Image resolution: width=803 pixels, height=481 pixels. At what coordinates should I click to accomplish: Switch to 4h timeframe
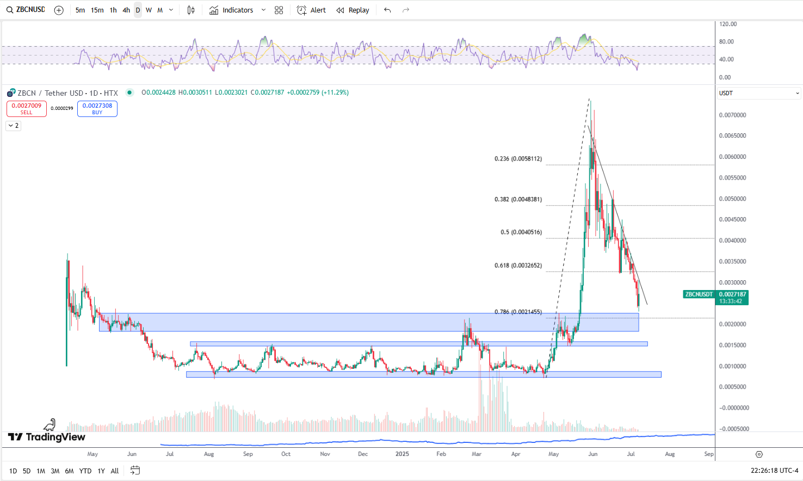tap(126, 10)
